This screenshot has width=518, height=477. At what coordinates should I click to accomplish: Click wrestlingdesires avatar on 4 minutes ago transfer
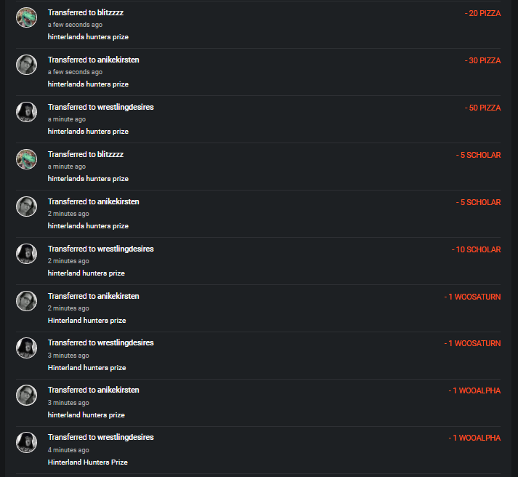click(x=26, y=443)
